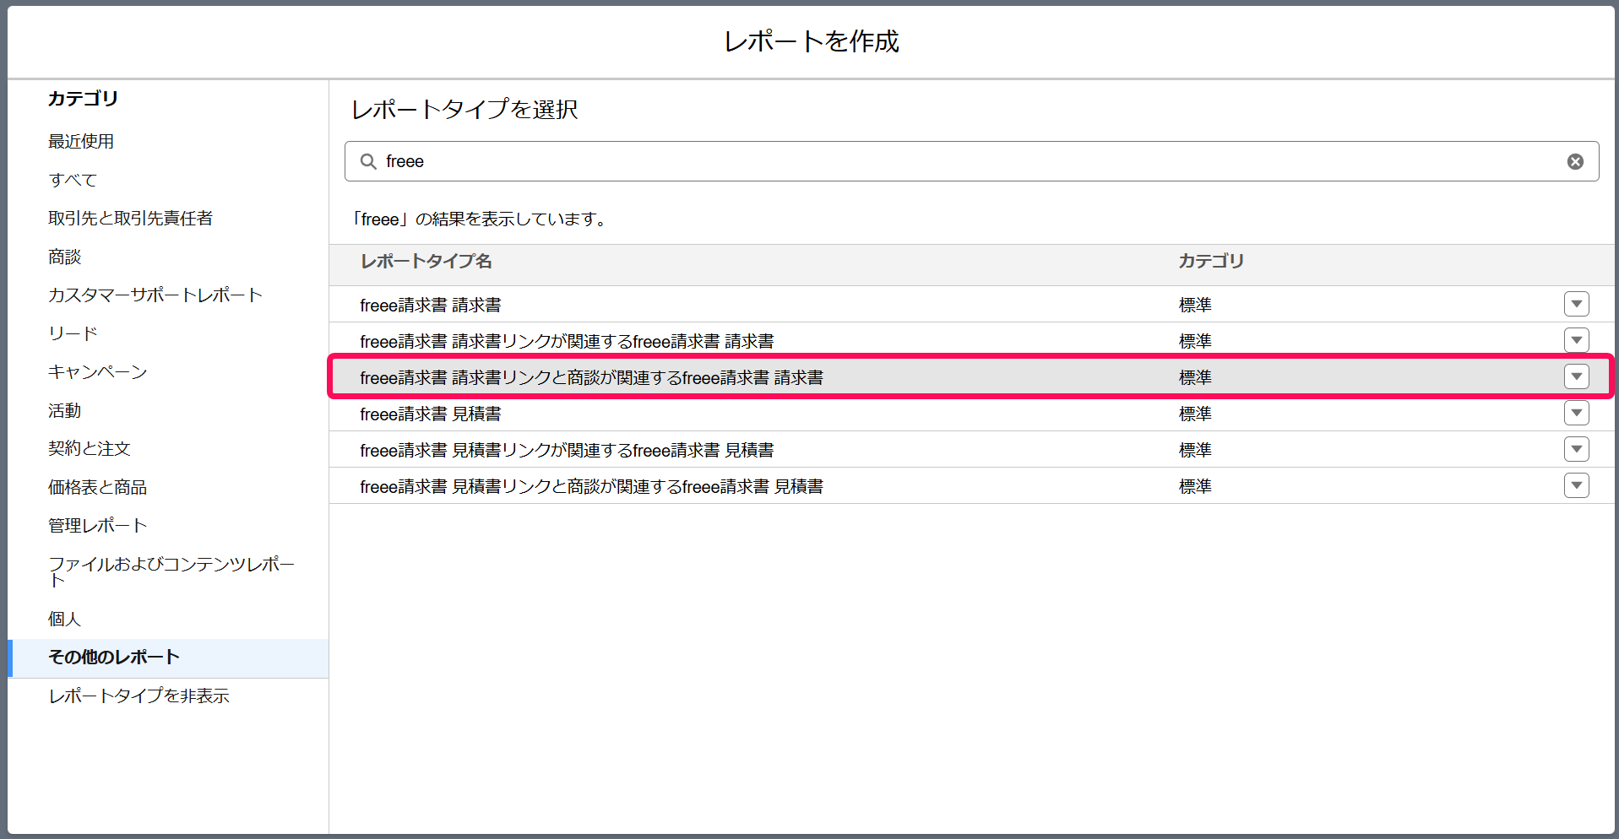Select 商談 category

64,257
